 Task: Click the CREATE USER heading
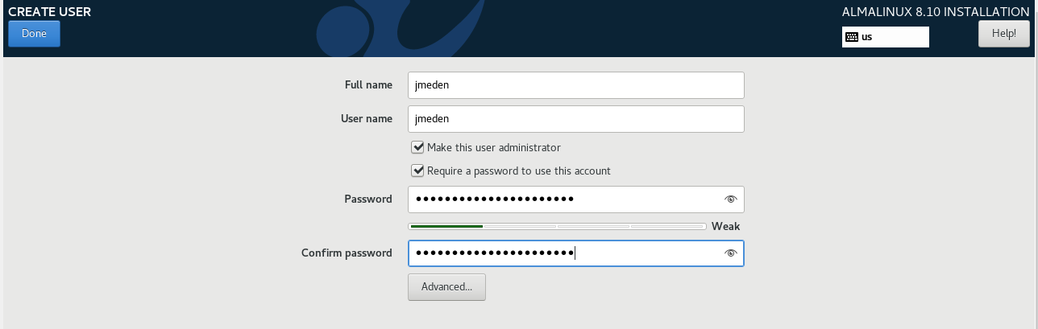tap(49, 12)
